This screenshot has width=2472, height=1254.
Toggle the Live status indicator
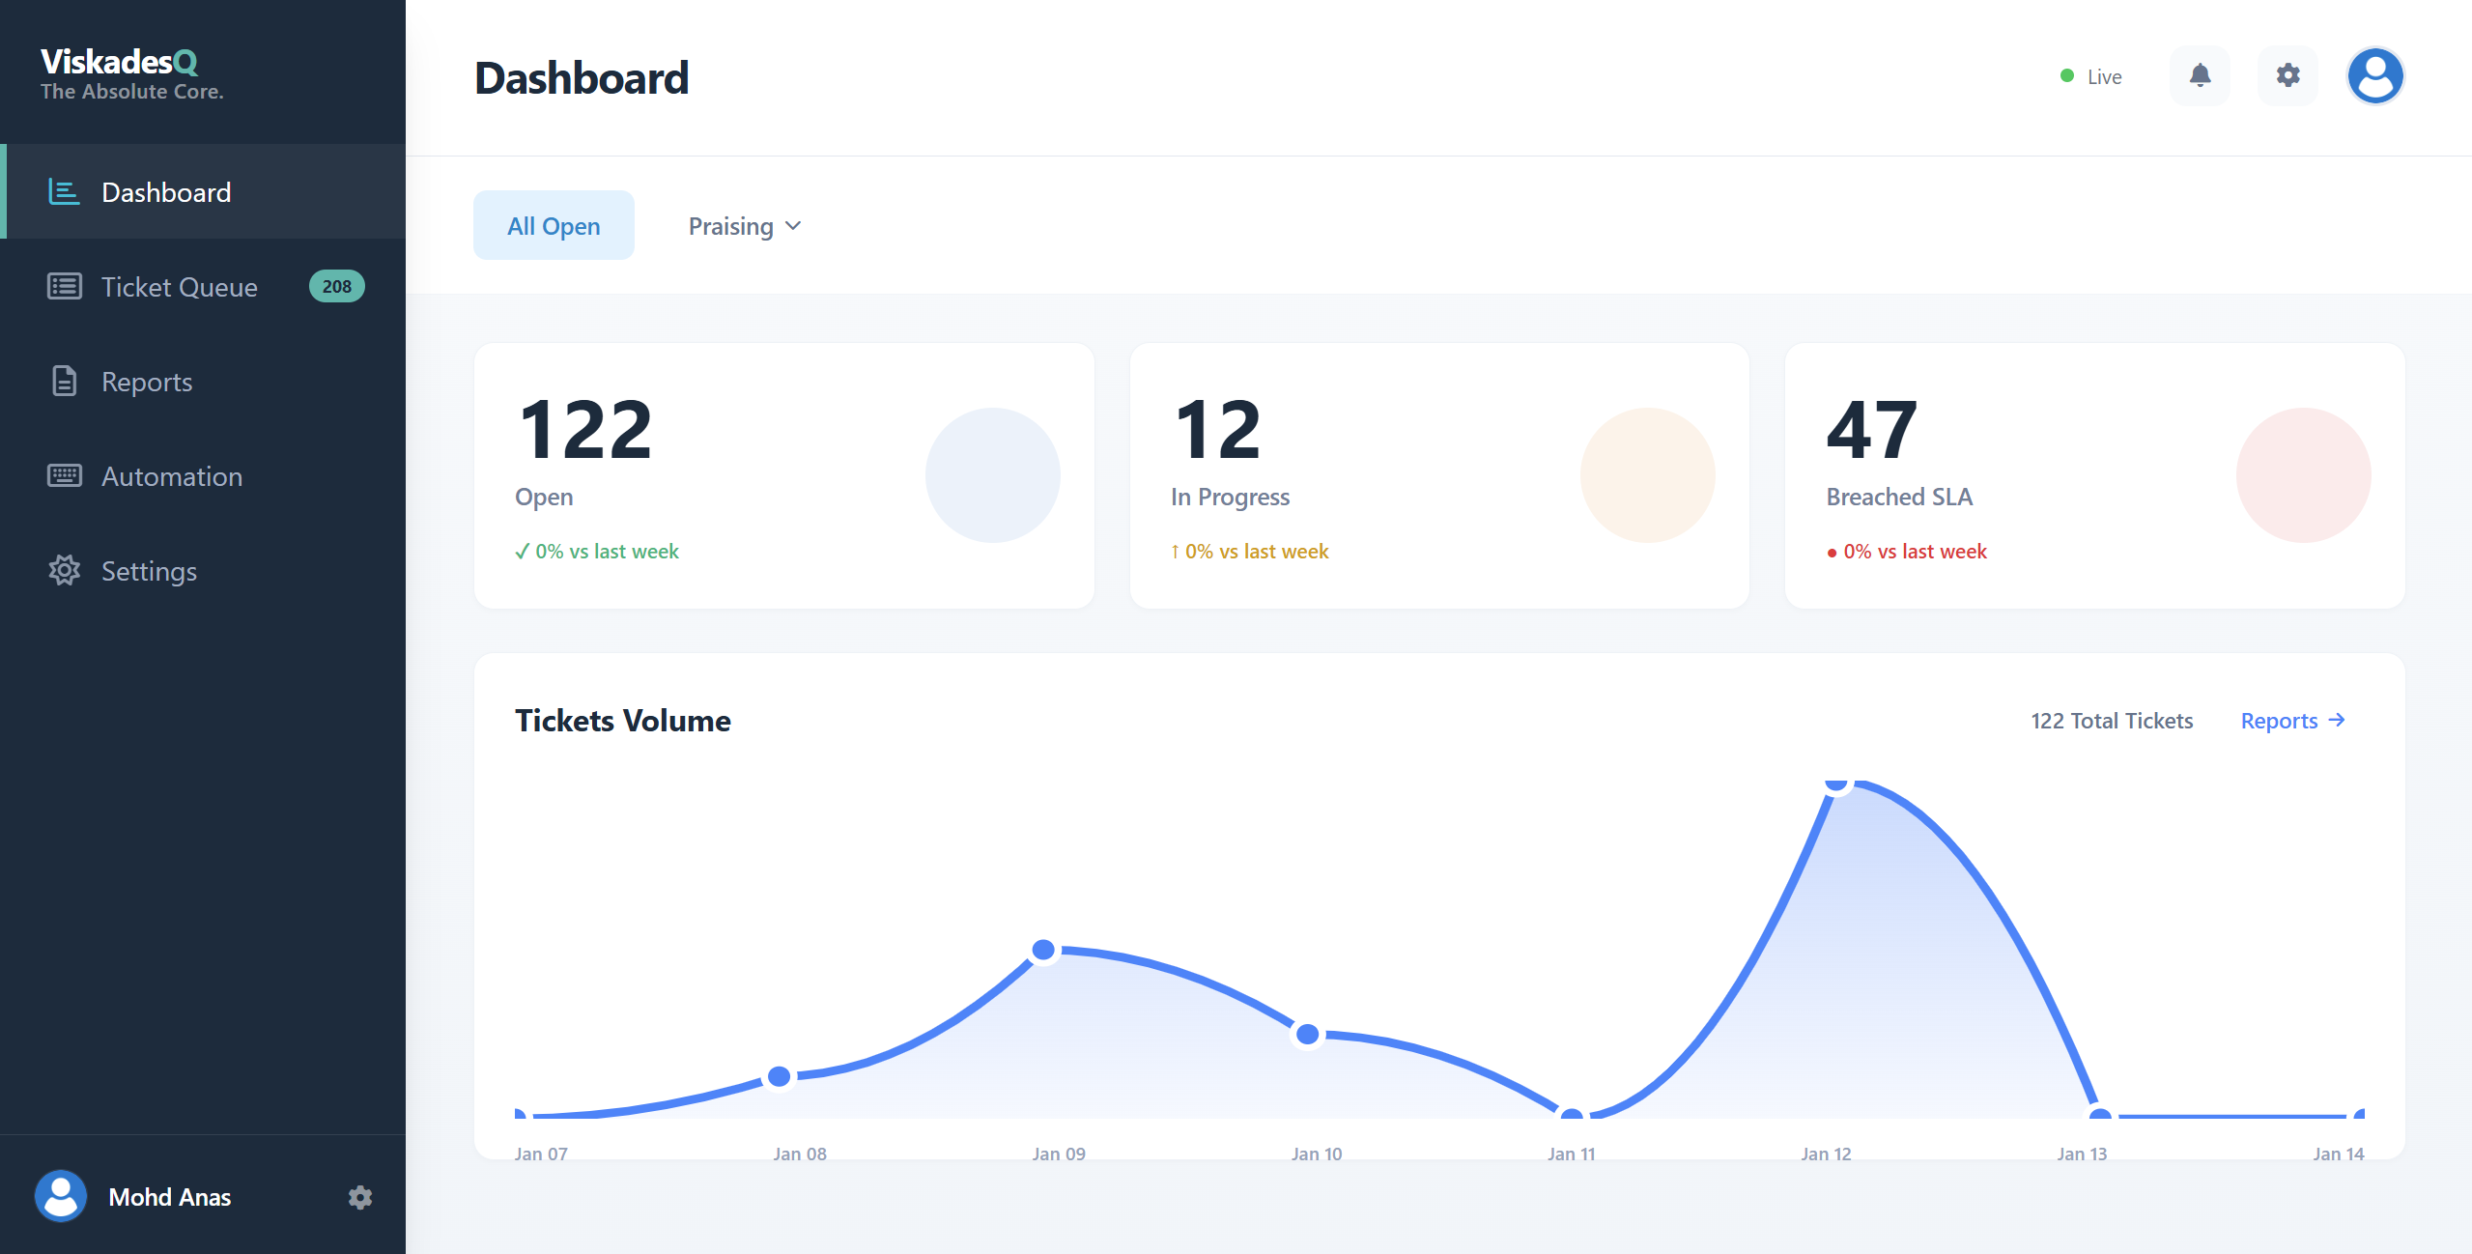pos(2090,76)
